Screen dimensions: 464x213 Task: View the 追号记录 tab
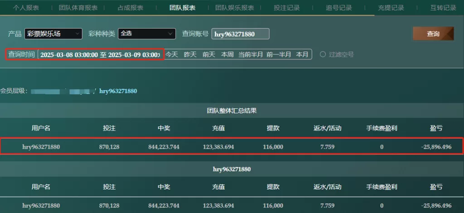point(339,8)
